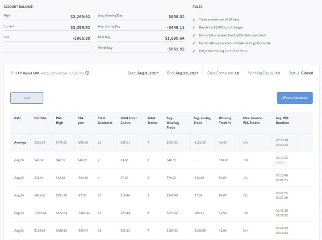Click Average P&L High value $478.82

tap(61, 142)
